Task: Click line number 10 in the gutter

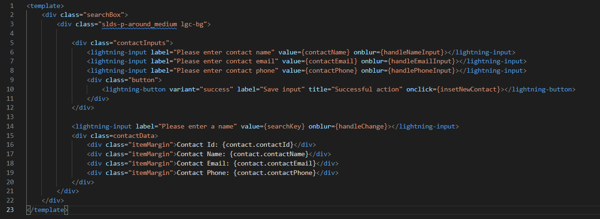Action: coord(10,90)
